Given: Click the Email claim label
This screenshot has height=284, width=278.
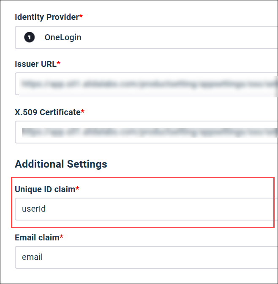Looking at the screenshot, I should click(x=37, y=237).
